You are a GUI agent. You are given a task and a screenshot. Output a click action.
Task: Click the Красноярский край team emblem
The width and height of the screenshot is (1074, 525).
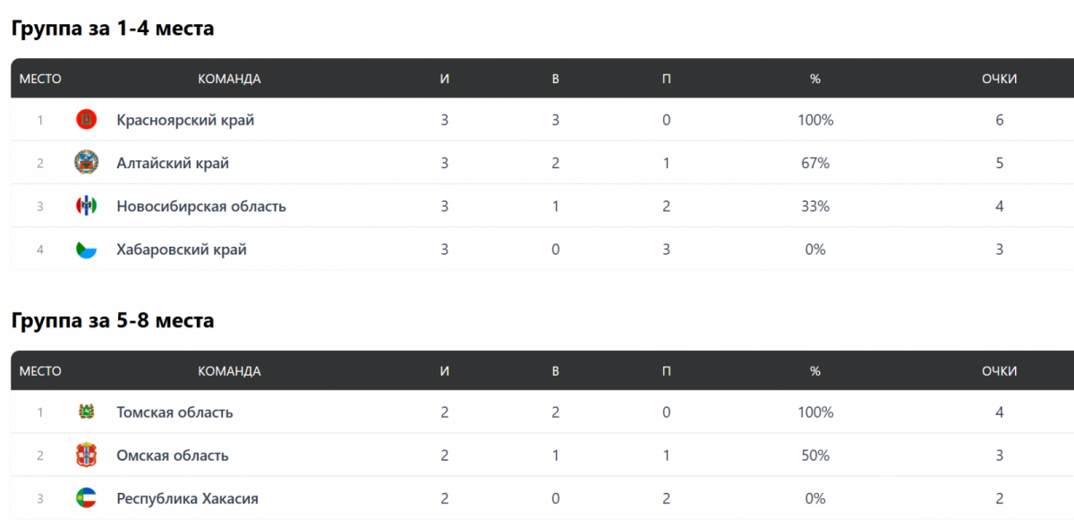tap(86, 120)
